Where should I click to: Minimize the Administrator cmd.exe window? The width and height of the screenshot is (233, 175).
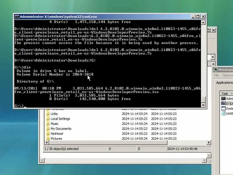click(x=193, y=17)
